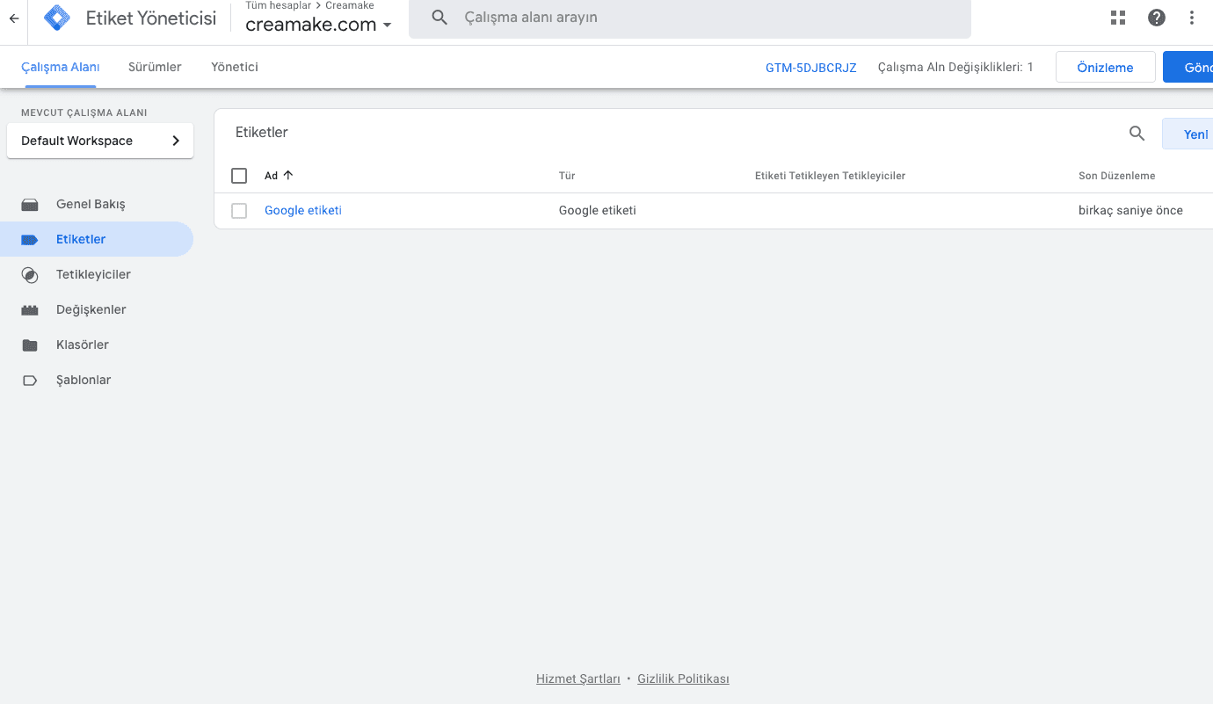Select Şablonlar in the sidebar
The image size is (1213, 704).
[84, 380]
